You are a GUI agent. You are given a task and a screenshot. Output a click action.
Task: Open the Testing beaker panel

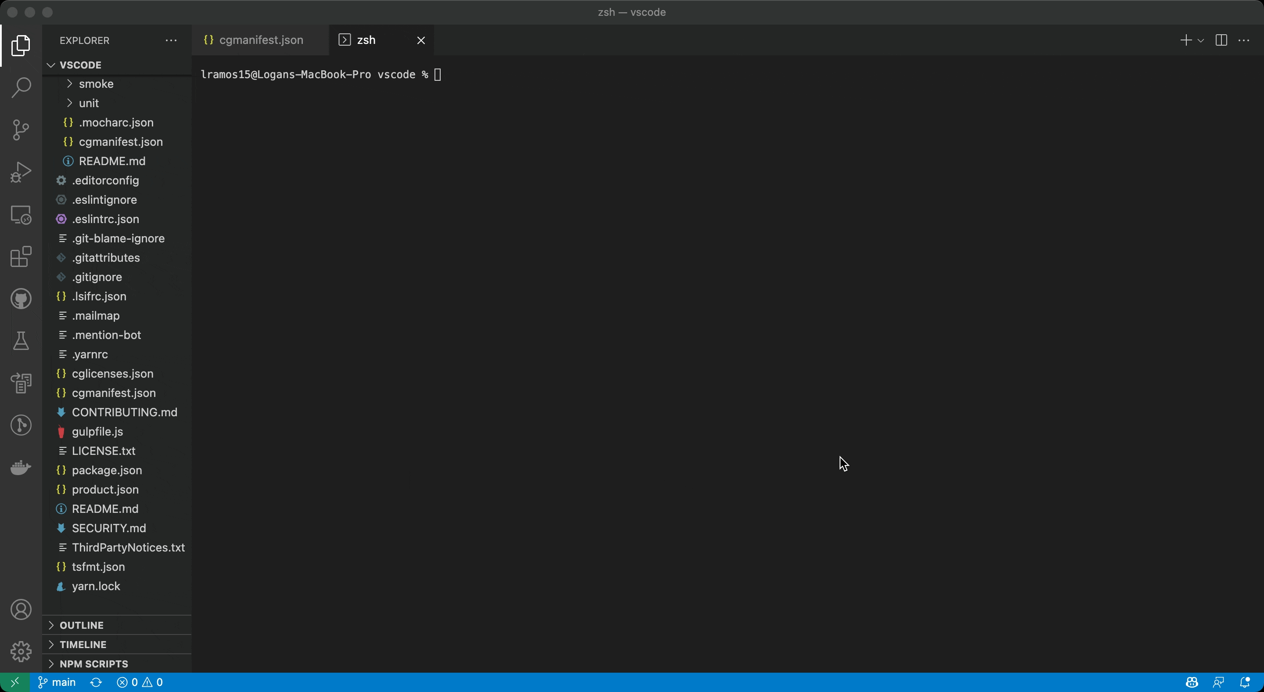coord(21,341)
